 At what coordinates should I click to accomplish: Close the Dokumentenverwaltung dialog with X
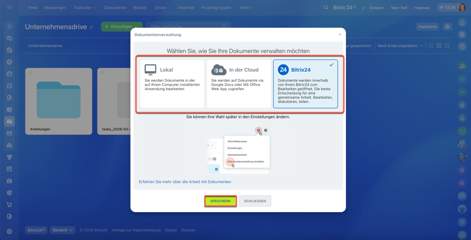340,34
